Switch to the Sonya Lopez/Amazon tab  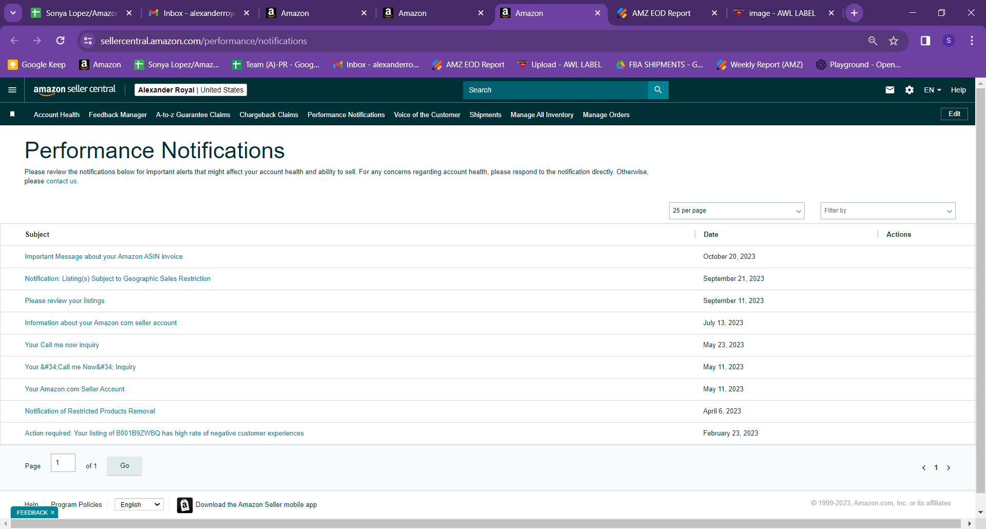(x=82, y=13)
